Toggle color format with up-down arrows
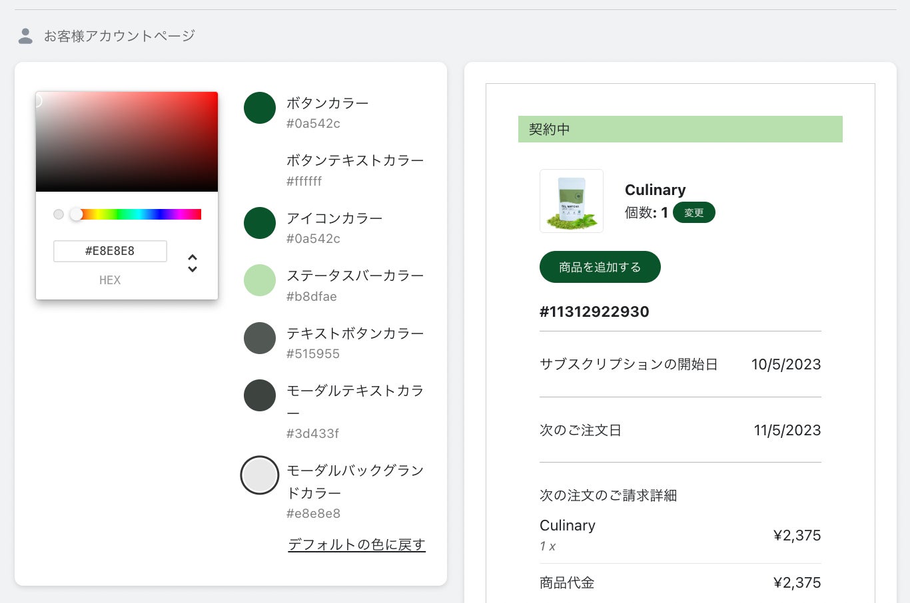Image resolution: width=910 pixels, height=603 pixels. point(193,263)
